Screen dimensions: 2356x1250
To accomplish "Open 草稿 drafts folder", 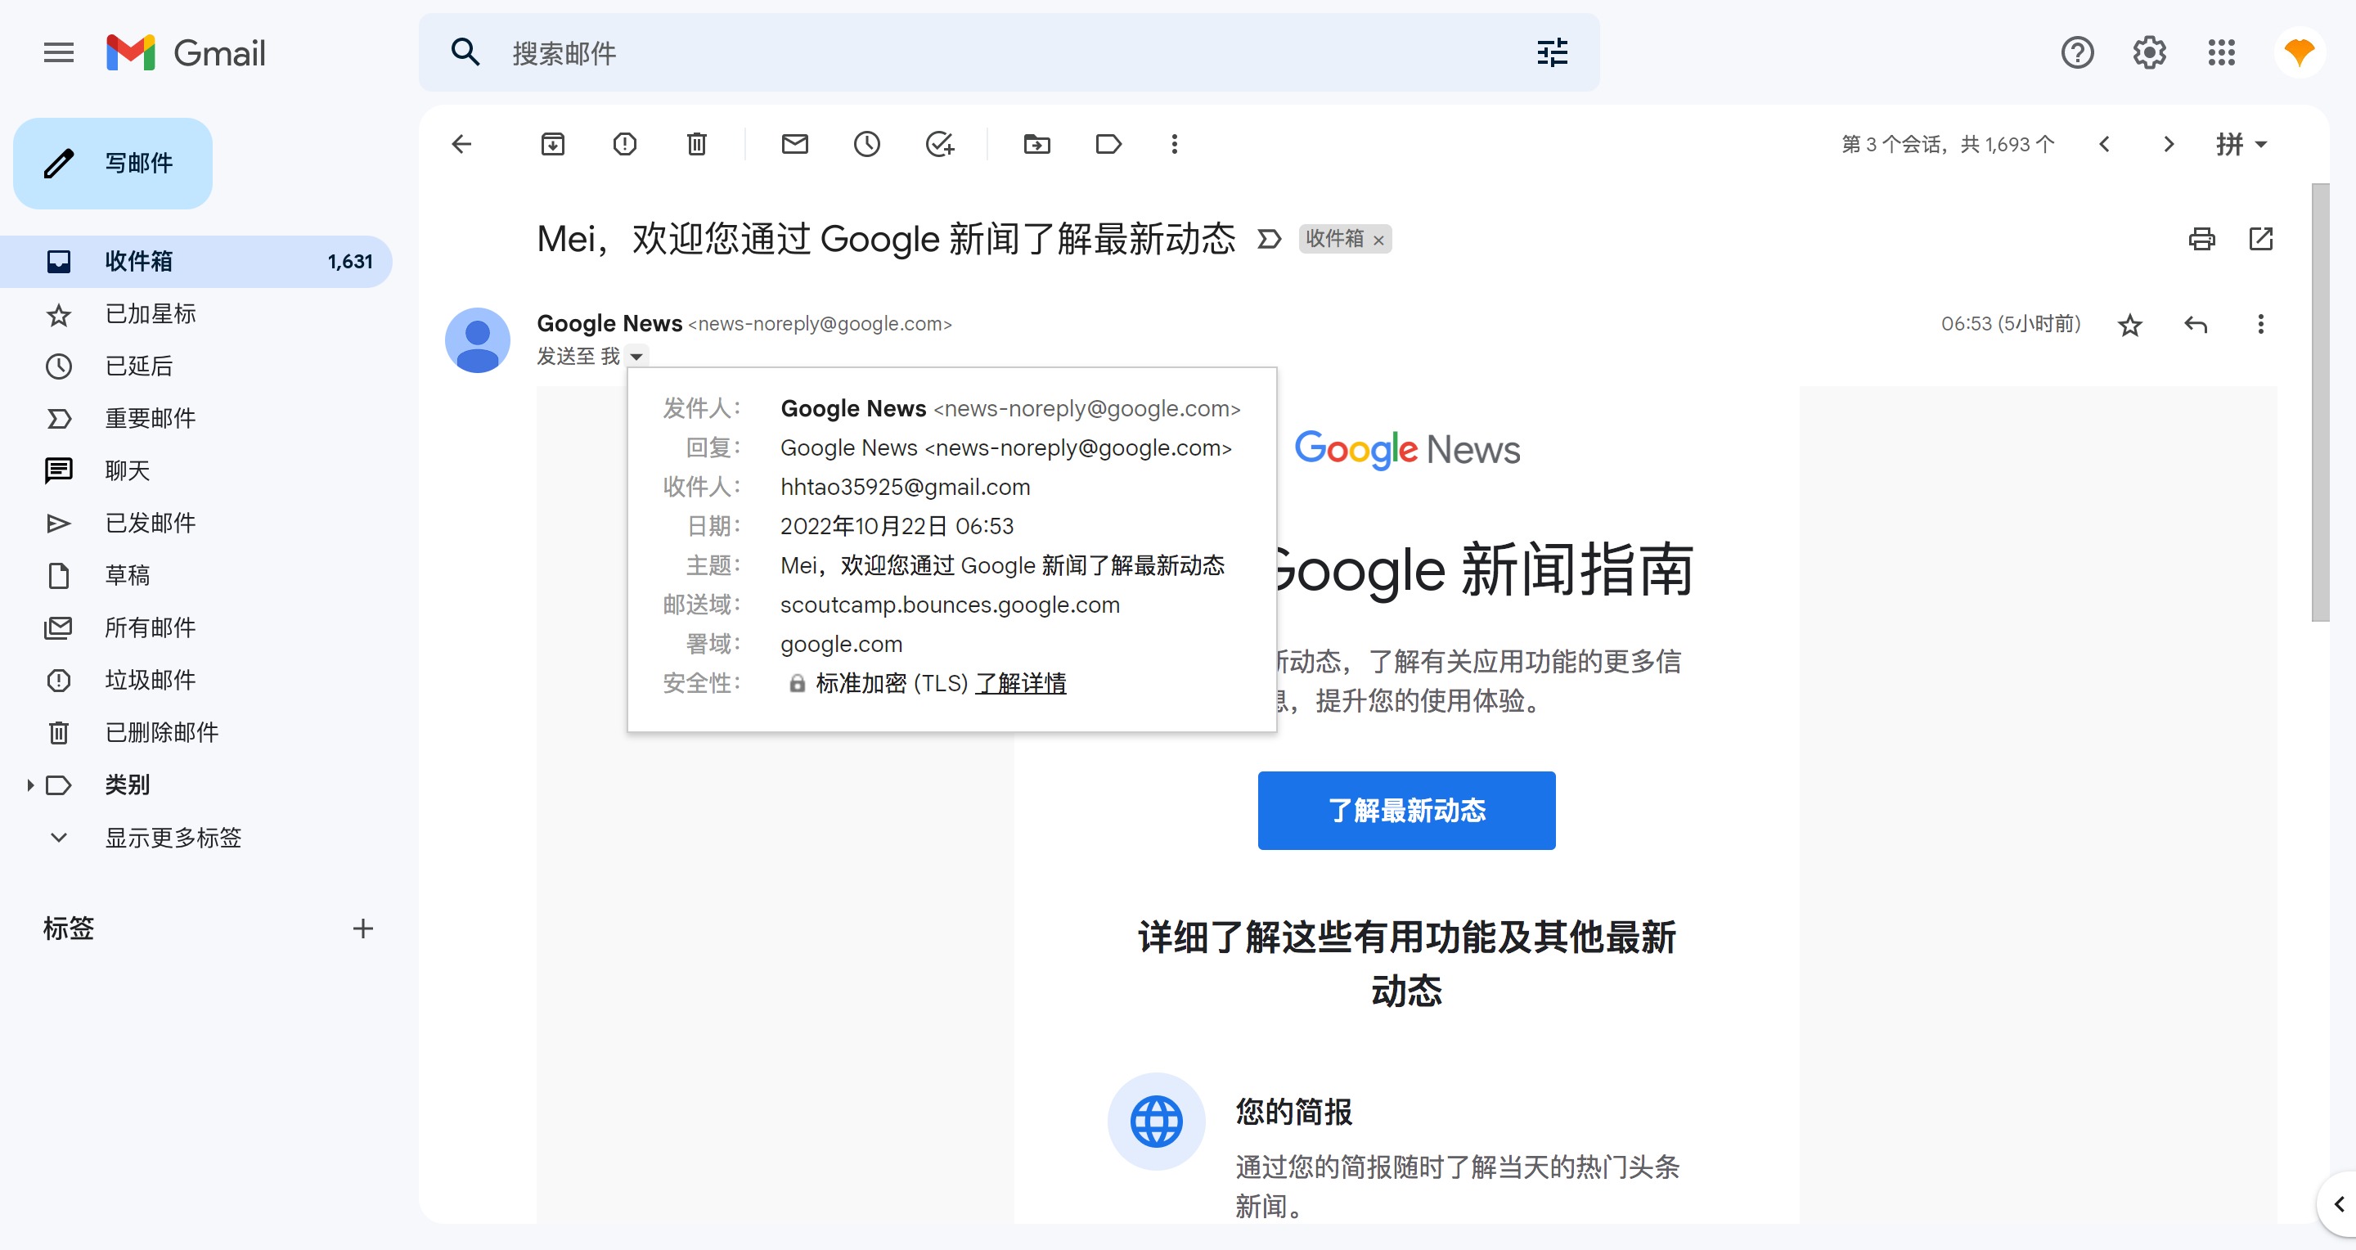I will 196,574.
